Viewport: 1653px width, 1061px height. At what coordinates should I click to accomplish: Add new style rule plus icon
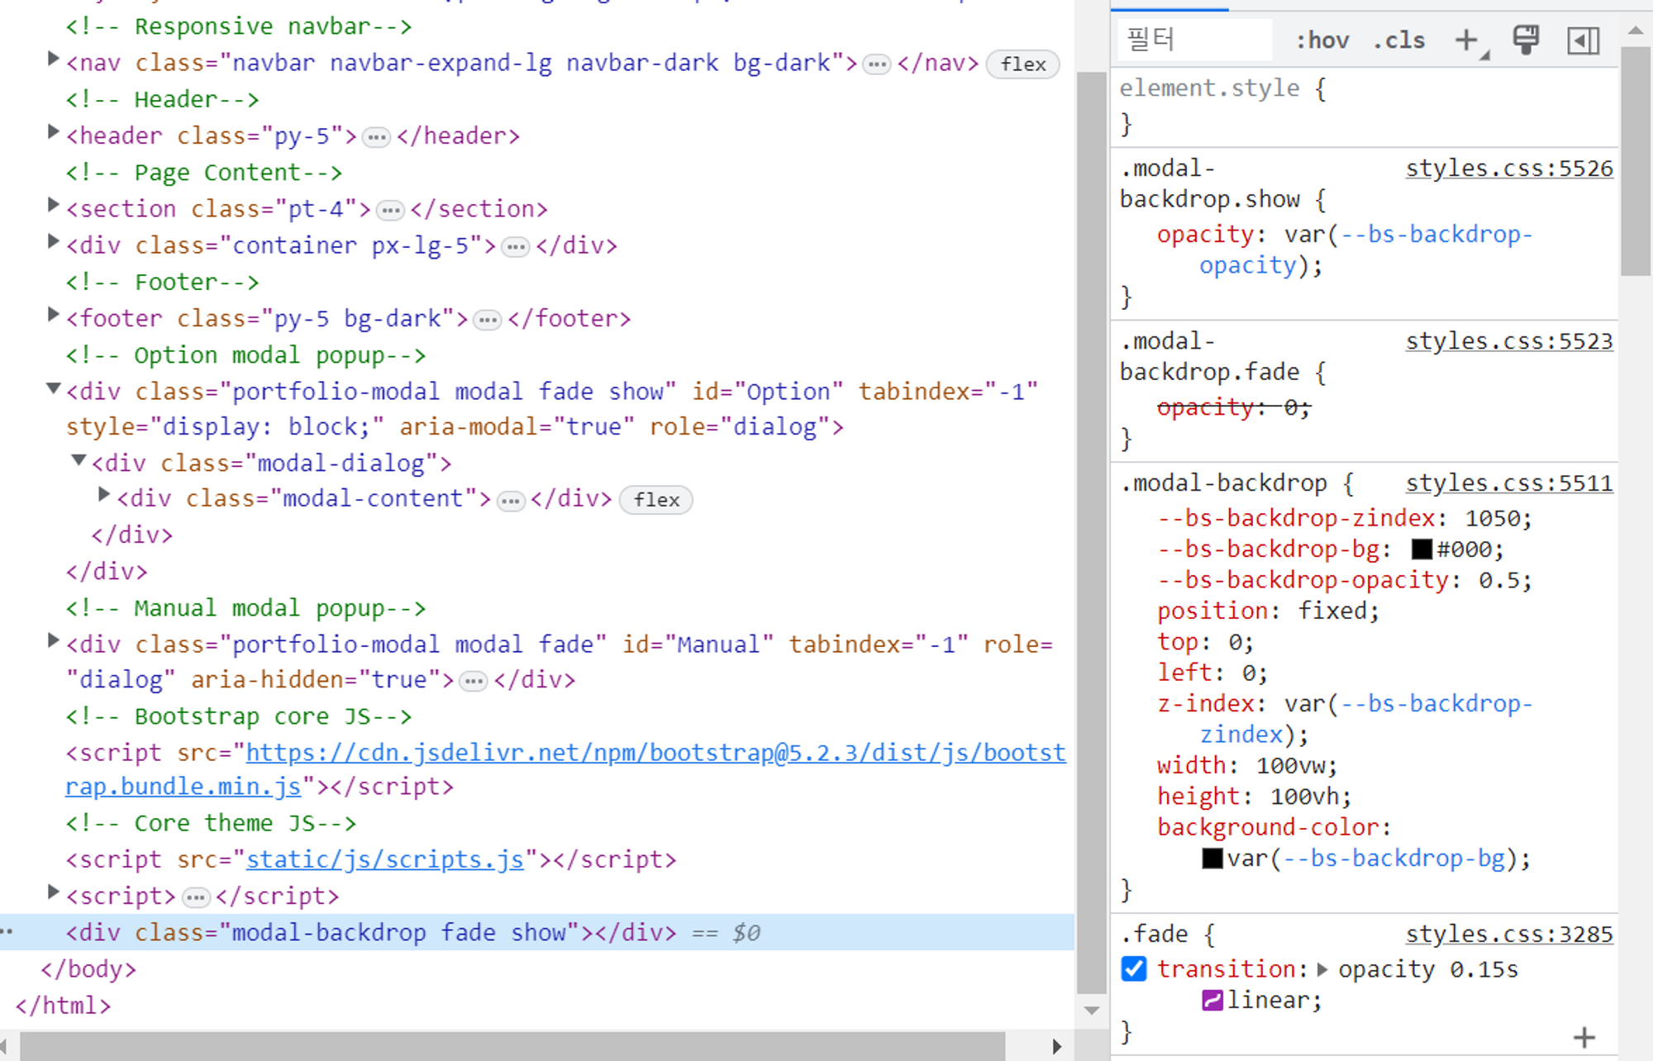click(x=1468, y=40)
